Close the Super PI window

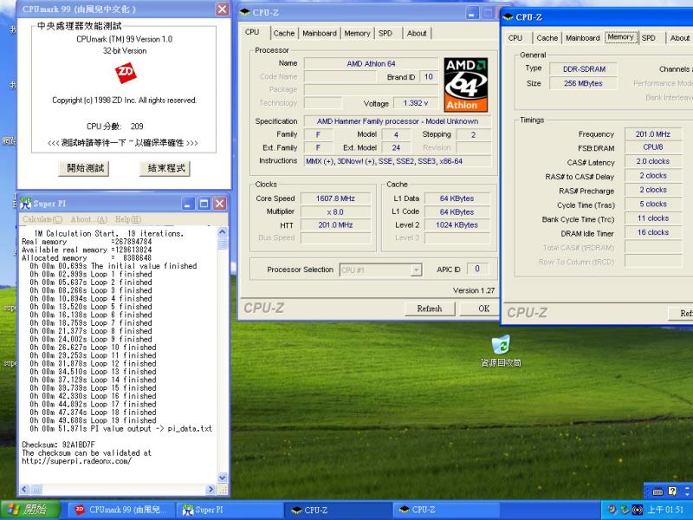(x=220, y=204)
